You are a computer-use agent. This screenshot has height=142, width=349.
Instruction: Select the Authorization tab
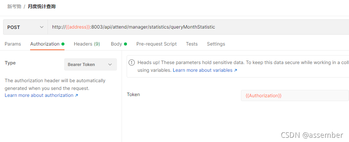click(45, 44)
